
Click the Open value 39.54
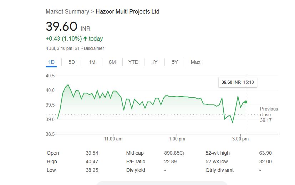click(x=92, y=153)
